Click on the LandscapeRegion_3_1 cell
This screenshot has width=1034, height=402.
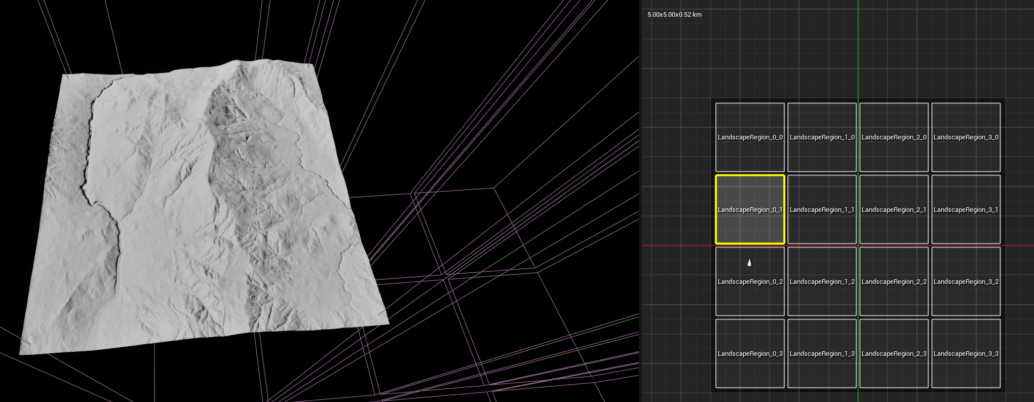966,209
